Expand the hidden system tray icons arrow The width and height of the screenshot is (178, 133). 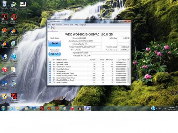tap(157, 109)
